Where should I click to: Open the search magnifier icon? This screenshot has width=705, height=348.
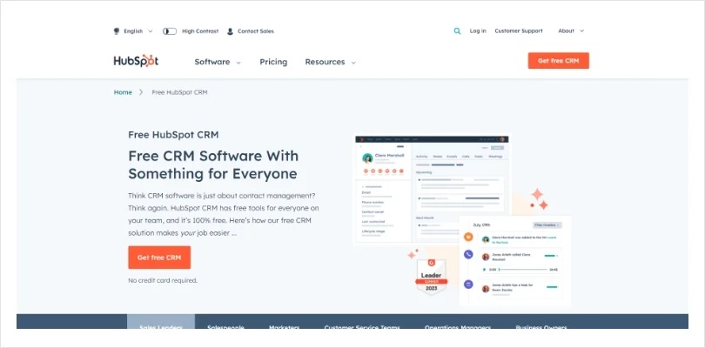[x=457, y=31]
